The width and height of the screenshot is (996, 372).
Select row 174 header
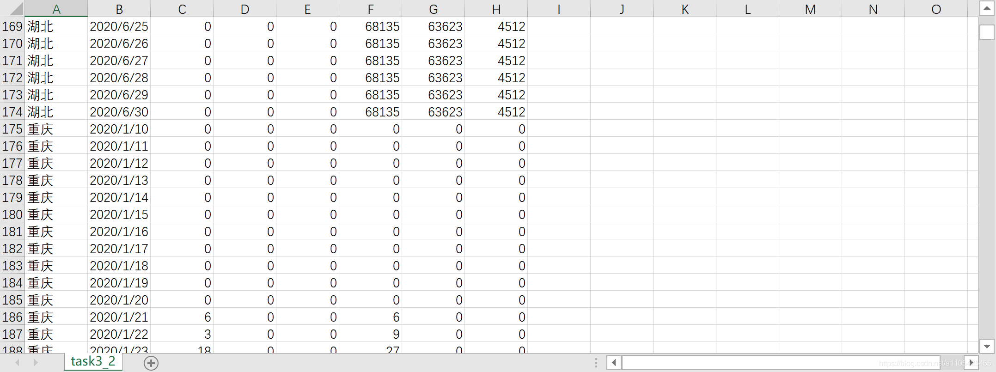[12, 112]
